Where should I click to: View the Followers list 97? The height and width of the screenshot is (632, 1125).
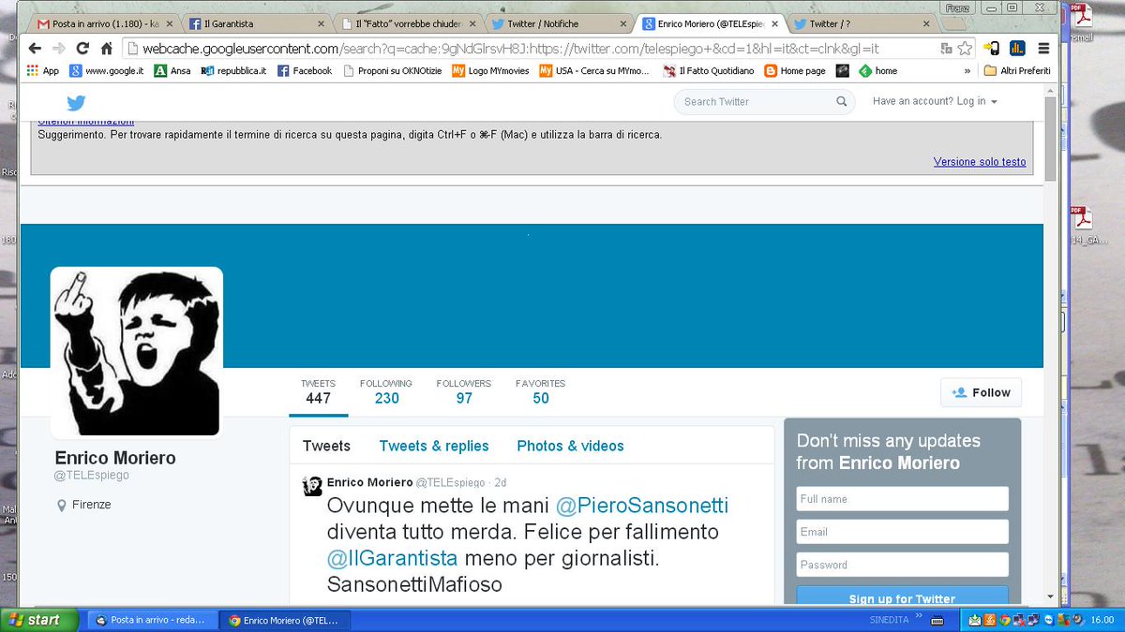point(463,391)
